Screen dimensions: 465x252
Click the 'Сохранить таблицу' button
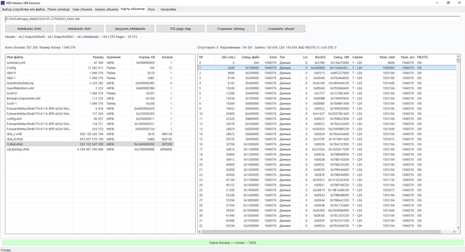pyautogui.click(x=231, y=29)
